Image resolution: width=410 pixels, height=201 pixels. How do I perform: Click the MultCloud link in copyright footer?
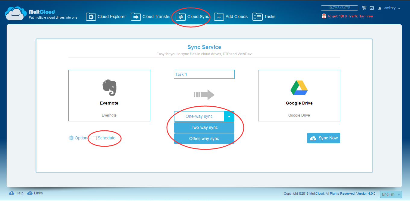point(316,194)
